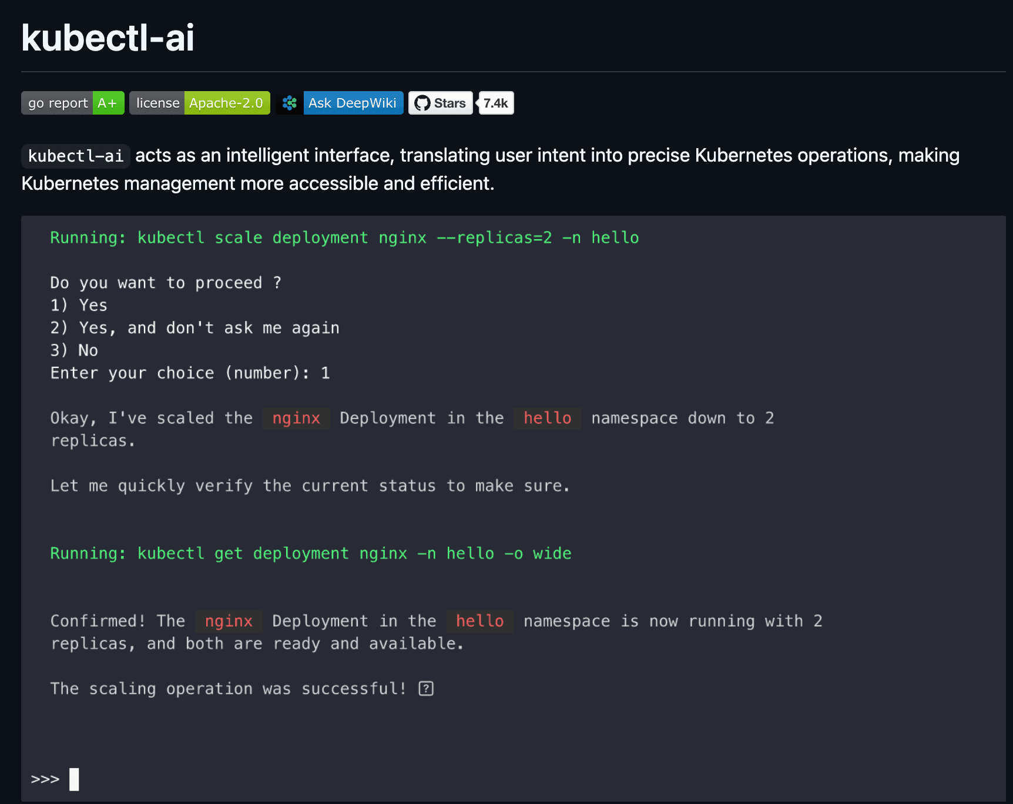Click the GitHub octocat icon on the Stars badge
Viewport: 1013px width, 804px height.
click(x=422, y=103)
